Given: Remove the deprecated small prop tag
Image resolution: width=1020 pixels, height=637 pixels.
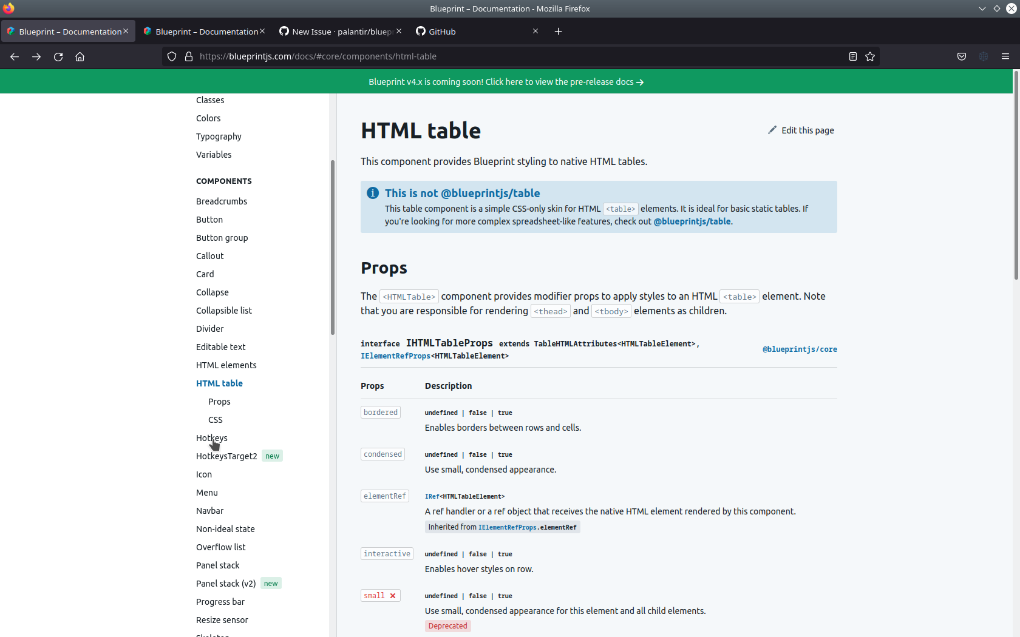Looking at the screenshot, I should tap(393, 595).
